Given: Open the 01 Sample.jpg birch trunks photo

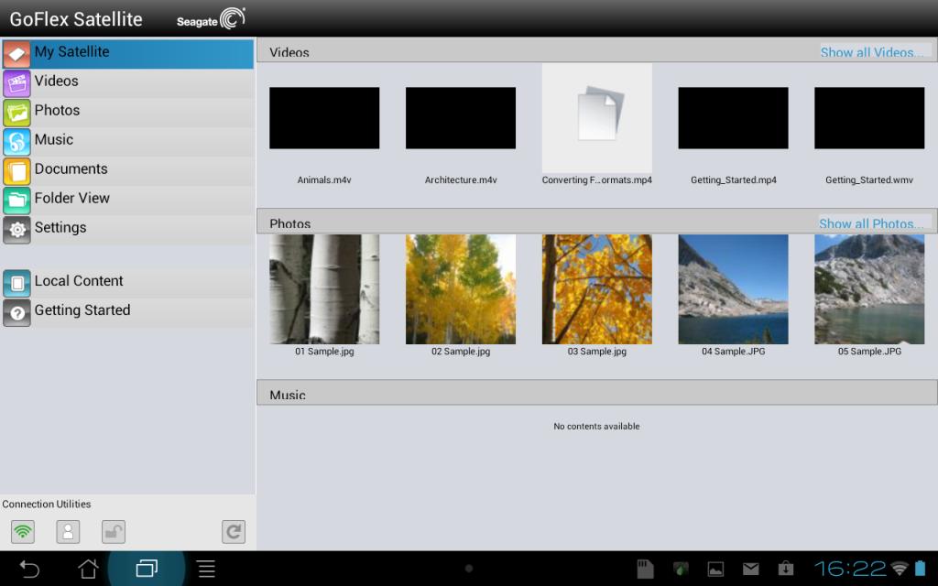Looking at the screenshot, I should point(324,288).
